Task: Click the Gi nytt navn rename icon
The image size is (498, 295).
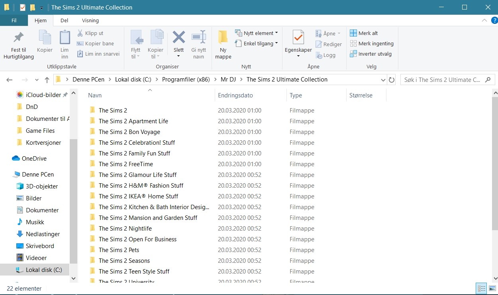Action: tap(198, 38)
